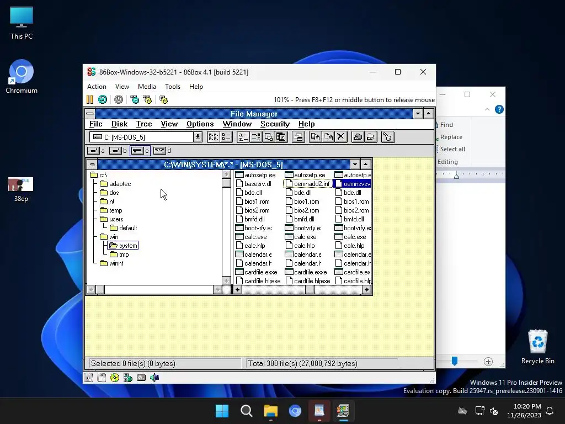This screenshot has width=565, height=424.
Task: Open the Disk menu
Action: (119, 124)
